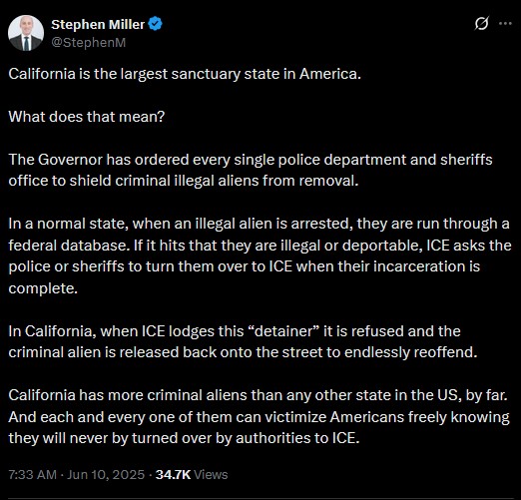Image resolution: width=521 pixels, height=500 pixels.
Task: Click the single word line 'complete.'
Action: [x=43, y=288]
